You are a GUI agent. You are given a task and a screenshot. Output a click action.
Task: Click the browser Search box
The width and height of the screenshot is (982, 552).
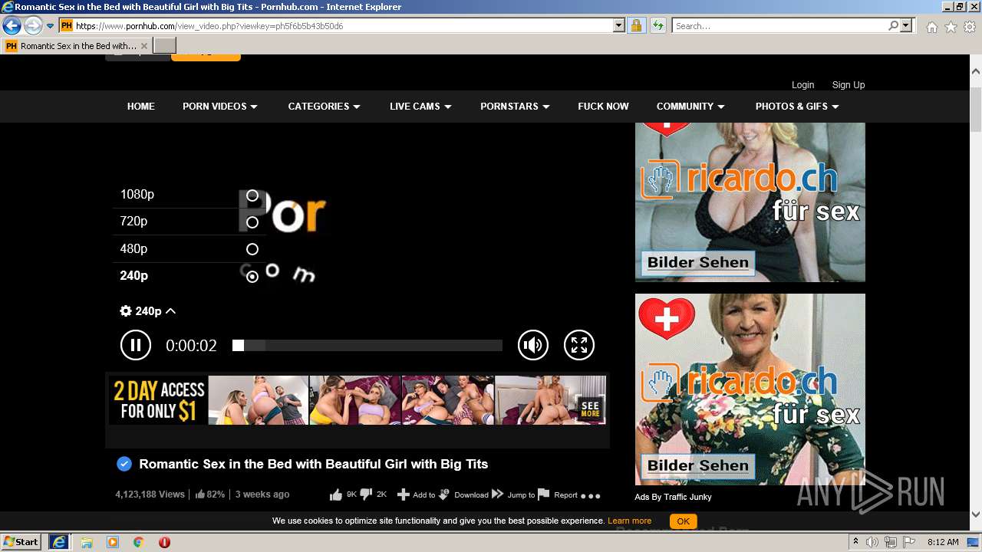click(779, 26)
